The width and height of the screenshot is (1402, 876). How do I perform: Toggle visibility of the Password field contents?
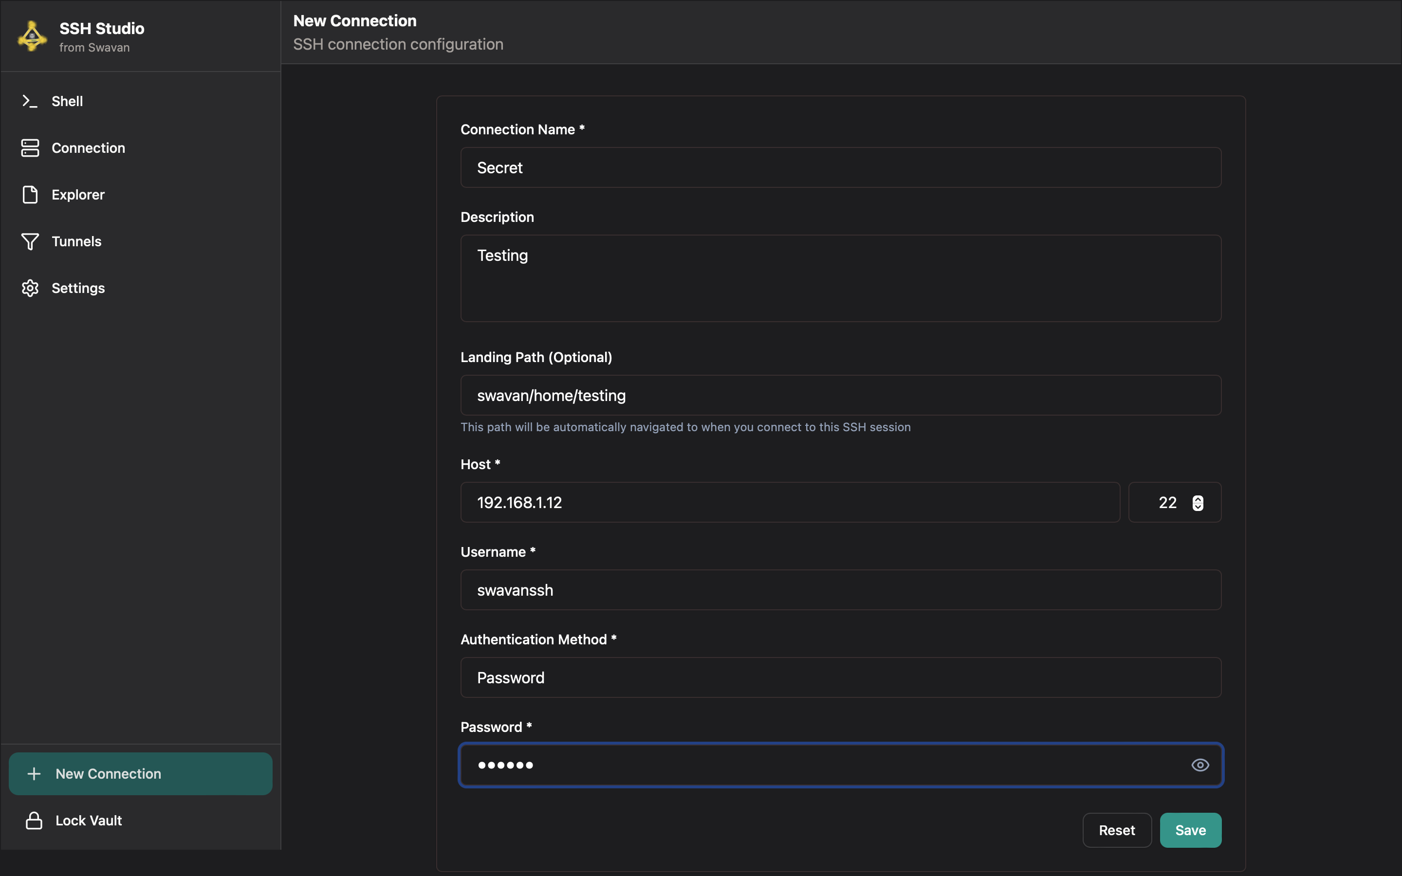[1200, 765]
